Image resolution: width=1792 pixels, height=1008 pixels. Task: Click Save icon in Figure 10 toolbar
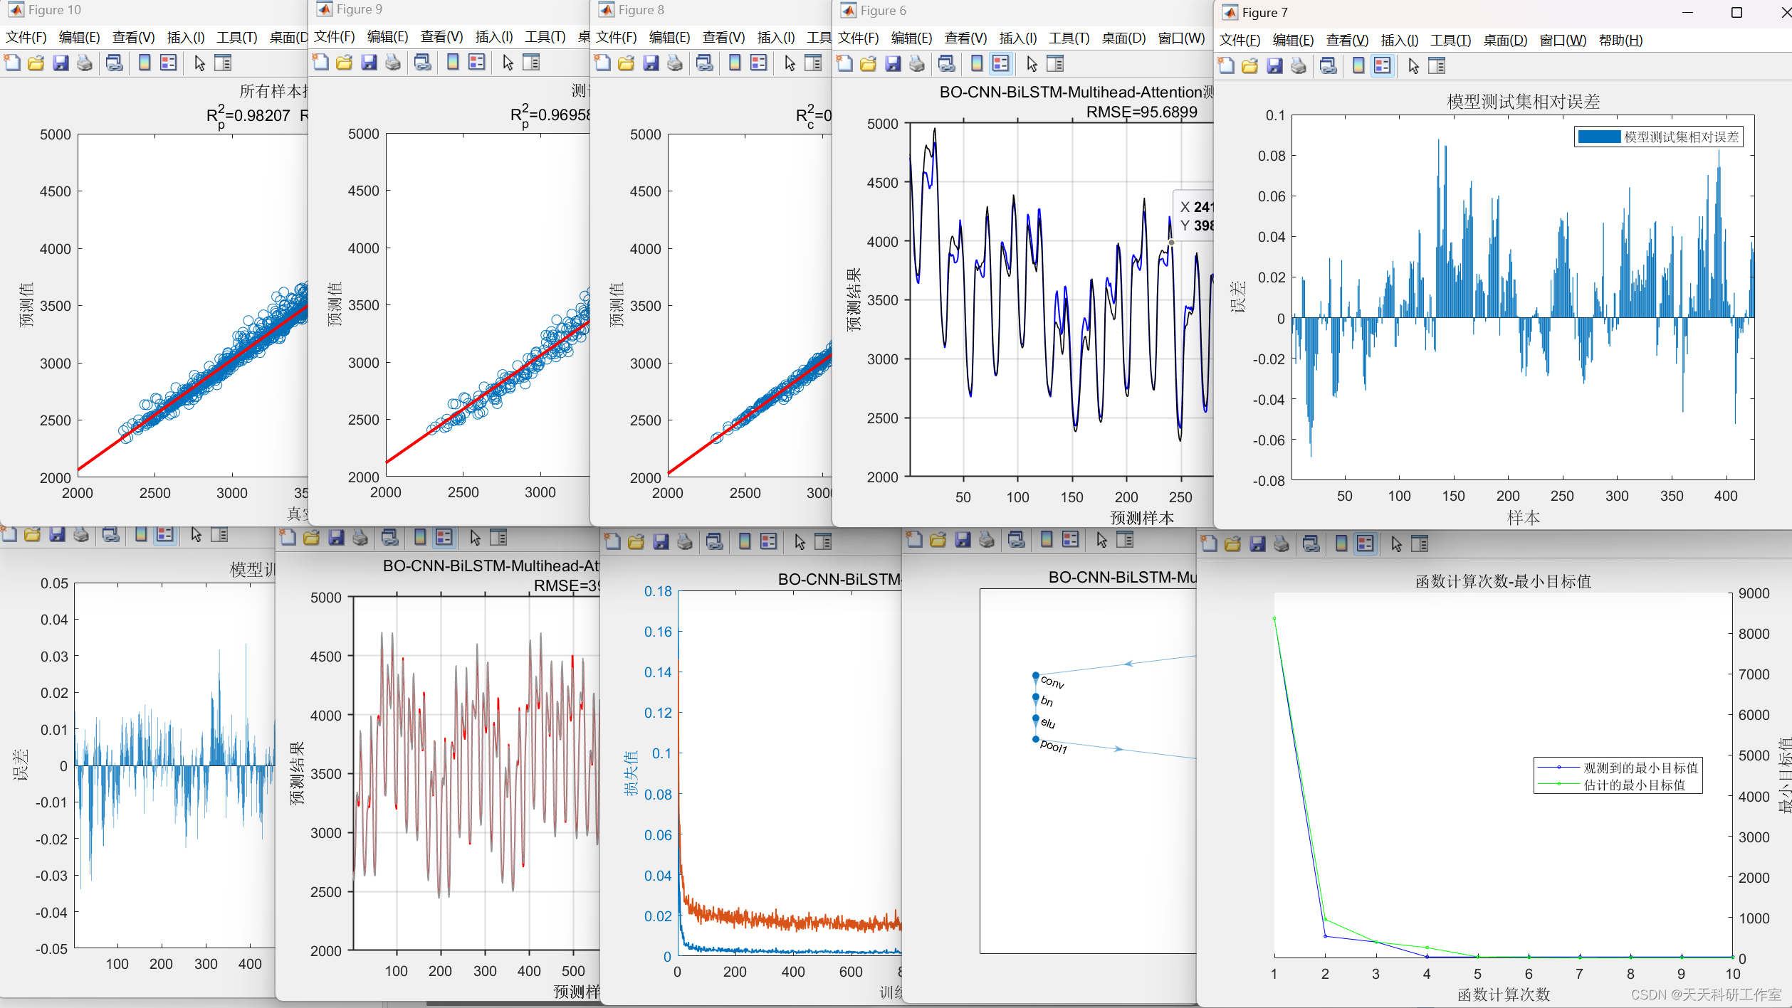(61, 63)
